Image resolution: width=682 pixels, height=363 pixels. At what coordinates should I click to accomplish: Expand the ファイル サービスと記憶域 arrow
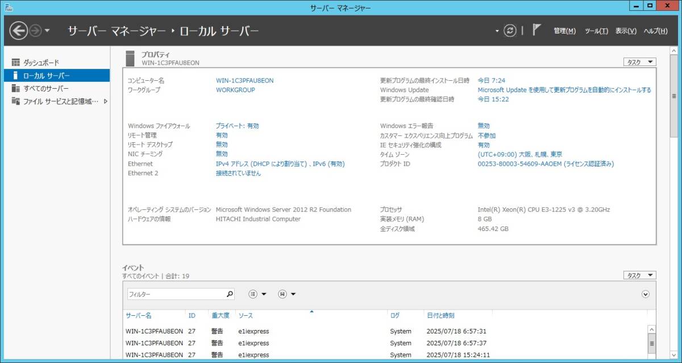tap(106, 102)
